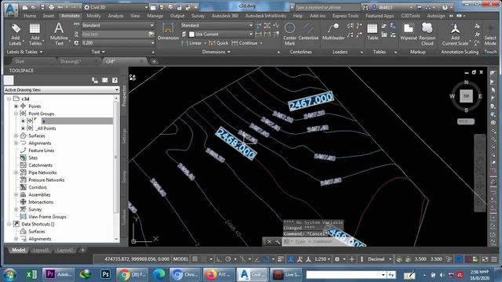Click the Add Labels tool
502x282 pixels.
pyautogui.click(x=15, y=34)
